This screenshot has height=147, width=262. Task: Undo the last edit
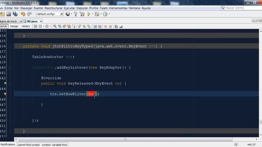[x=23, y=14]
